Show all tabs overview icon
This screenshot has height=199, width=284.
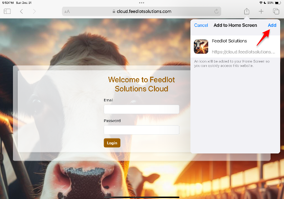[276, 11]
